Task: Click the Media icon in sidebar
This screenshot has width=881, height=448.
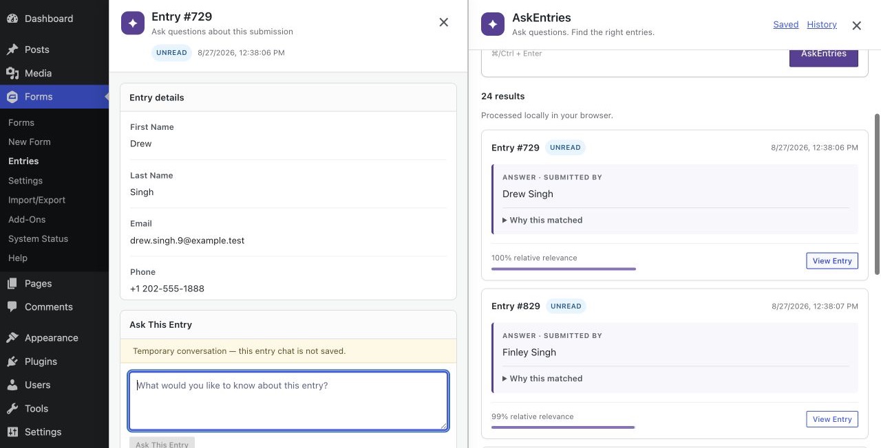Action: [x=12, y=73]
